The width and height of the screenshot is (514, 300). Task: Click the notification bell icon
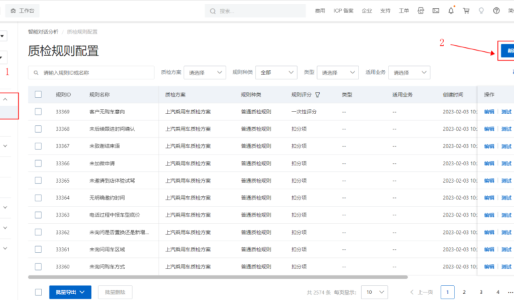[x=451, y=11]
